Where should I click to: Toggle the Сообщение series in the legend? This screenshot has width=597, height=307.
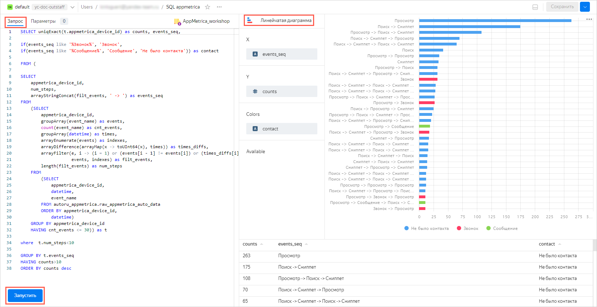pyautogui.click(x=502, y=228)
